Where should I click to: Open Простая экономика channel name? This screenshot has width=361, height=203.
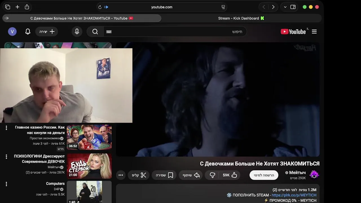[x=45, y=138]
